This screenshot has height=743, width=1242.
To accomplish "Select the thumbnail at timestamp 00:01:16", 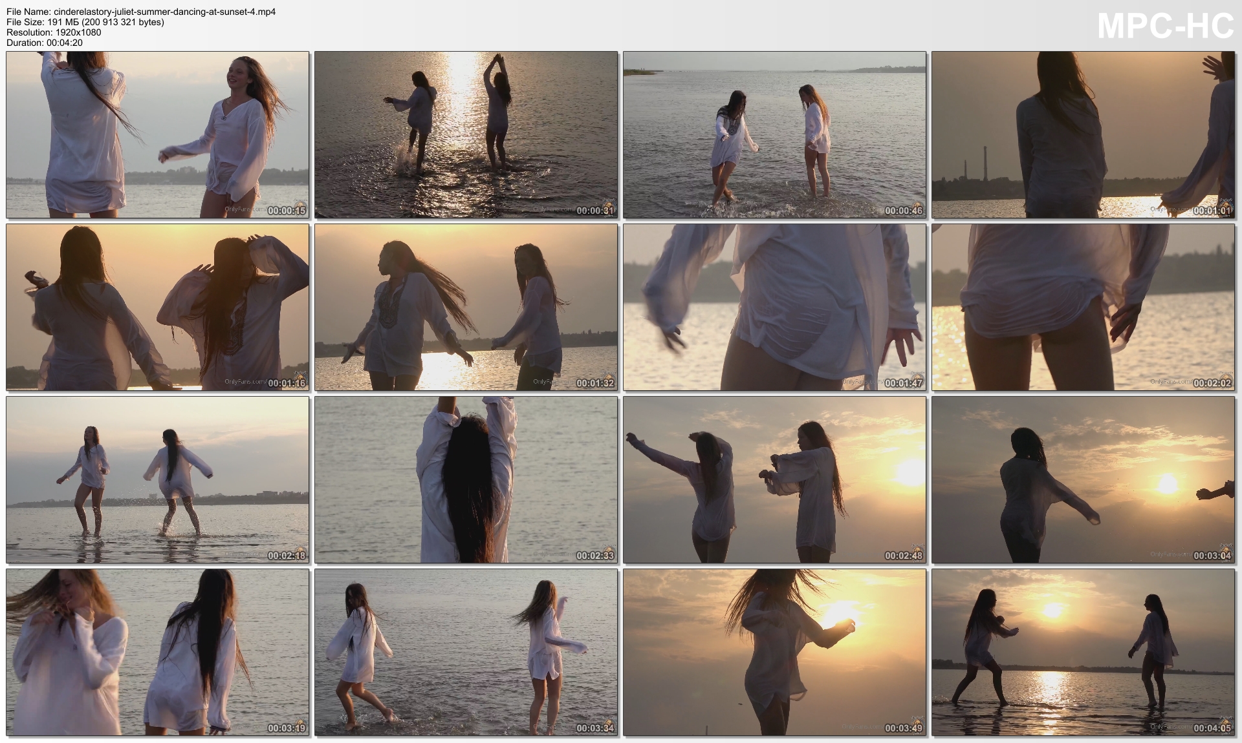I will pos(158,308).
